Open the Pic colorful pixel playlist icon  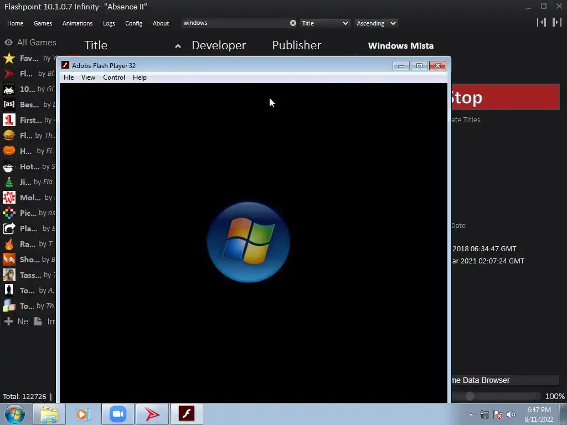[x=9, y=213]
